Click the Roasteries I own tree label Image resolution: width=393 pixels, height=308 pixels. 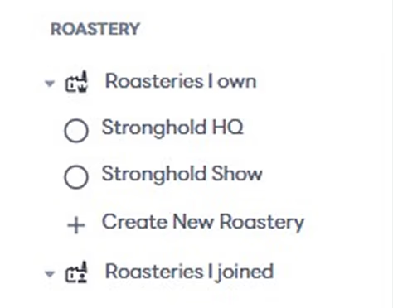tap(181, 81)
